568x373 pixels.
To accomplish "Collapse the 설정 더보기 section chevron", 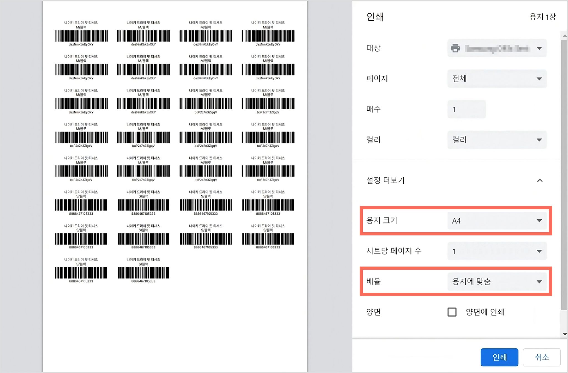I will coord(540,181).
